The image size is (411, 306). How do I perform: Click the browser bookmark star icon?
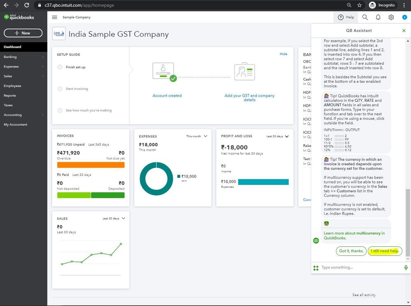coord(359,5)
